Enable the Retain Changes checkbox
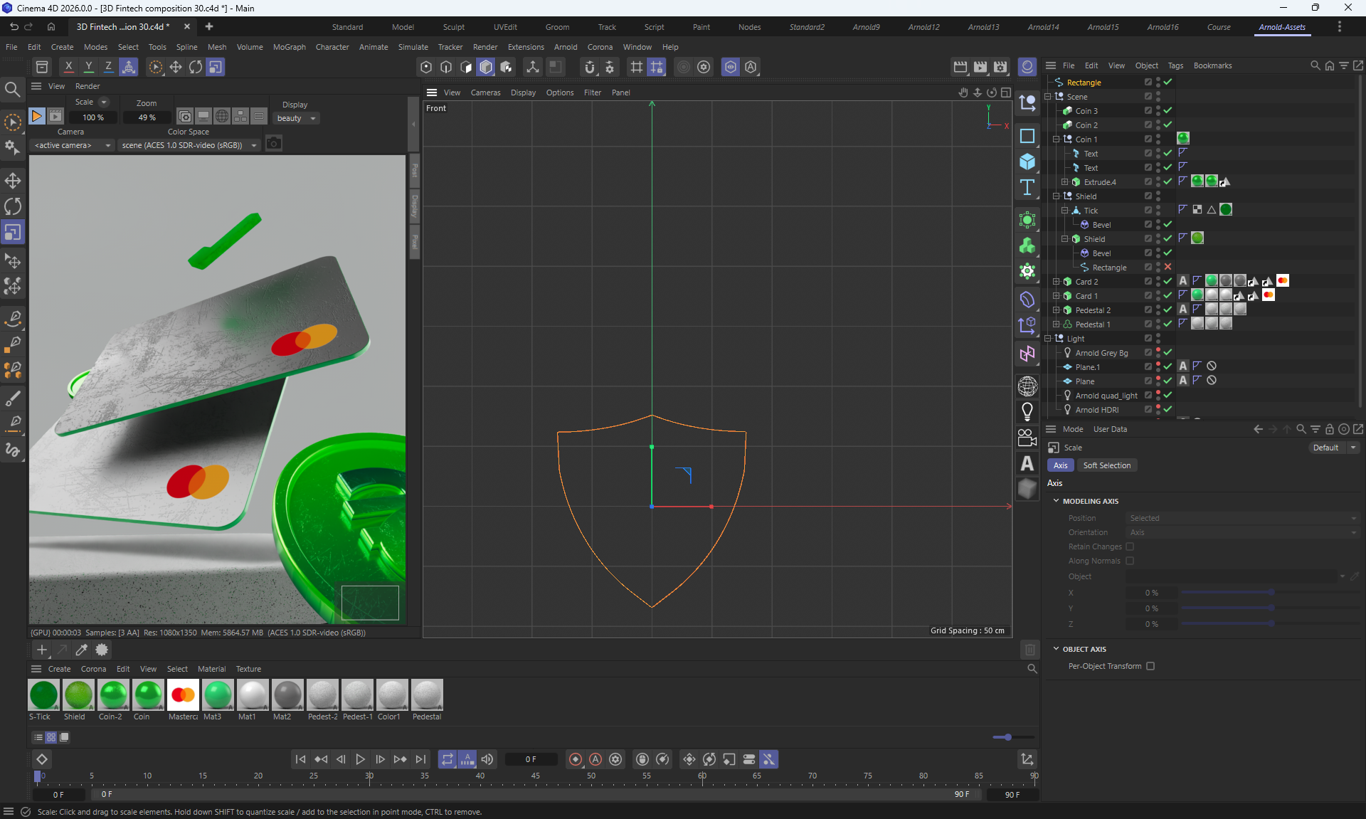Image resolution: width=1366 pixels, height=819 pixels. pyautogui.click(x=1130, y=546)
